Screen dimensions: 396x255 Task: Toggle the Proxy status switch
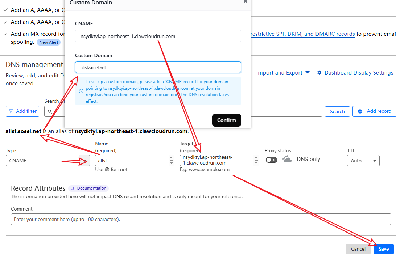pyautogui.click(x=272, y=160)
